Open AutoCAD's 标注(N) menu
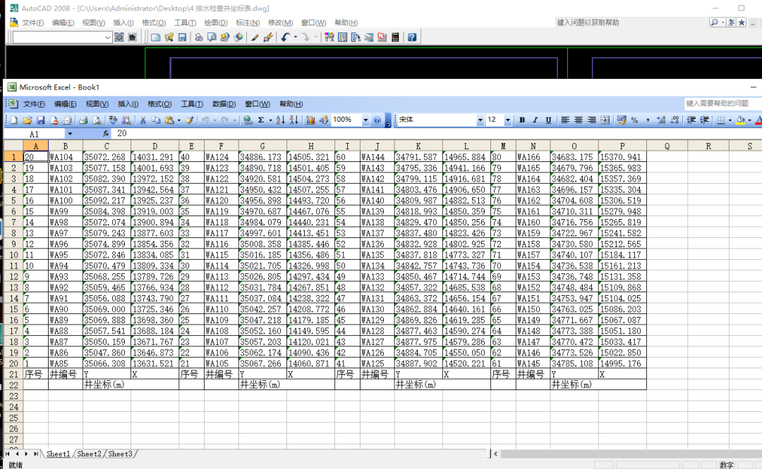Viewport: 762px width, 469px height. 248,23
